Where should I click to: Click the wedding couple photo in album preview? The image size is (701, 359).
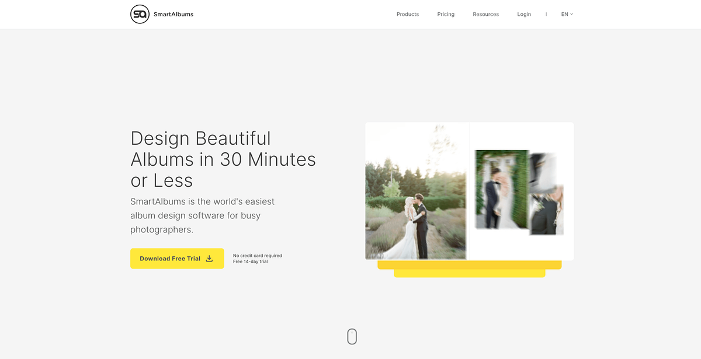pos(416,191)
